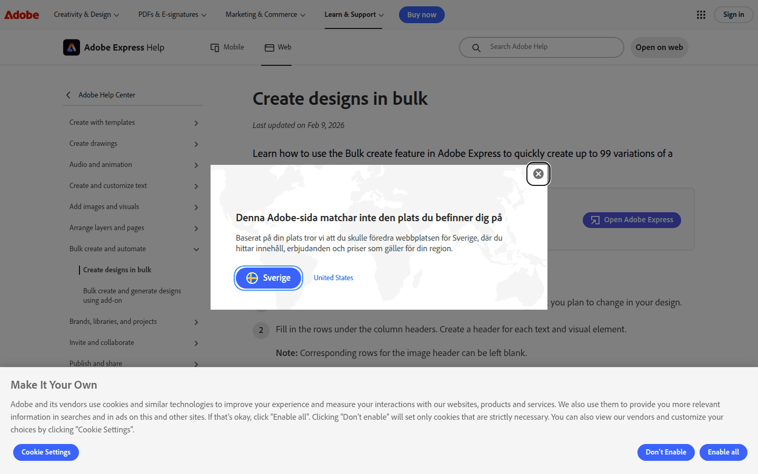Click the search magnifier icon

pyautogui.click(x=476, y=48)
